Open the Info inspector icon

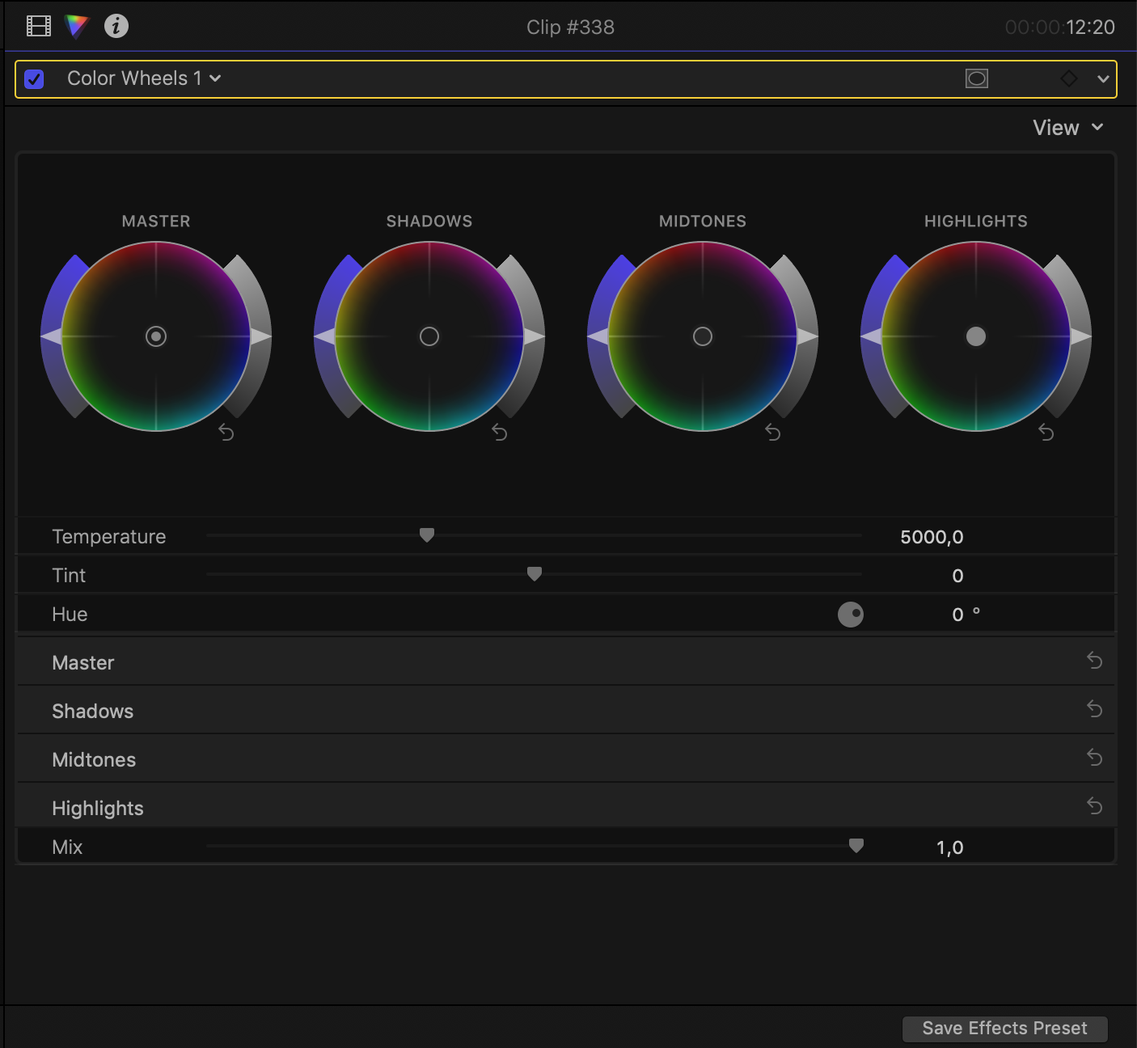click(116, 27)
